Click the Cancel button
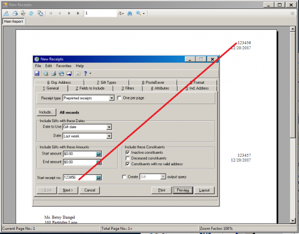The image size is (299, 234). 90,190
